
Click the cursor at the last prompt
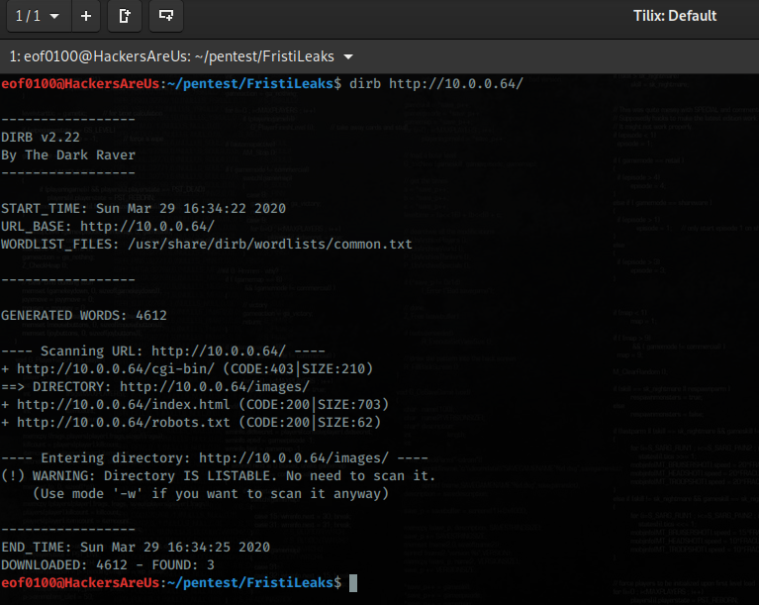(x=354, y=583)
